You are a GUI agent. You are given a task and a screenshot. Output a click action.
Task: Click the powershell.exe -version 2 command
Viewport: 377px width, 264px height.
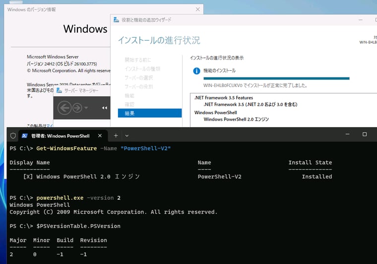pos(78,198)
